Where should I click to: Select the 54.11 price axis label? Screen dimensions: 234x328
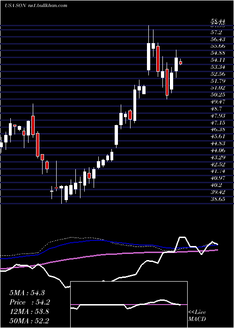pyautogui.click(x=218, y=60)
